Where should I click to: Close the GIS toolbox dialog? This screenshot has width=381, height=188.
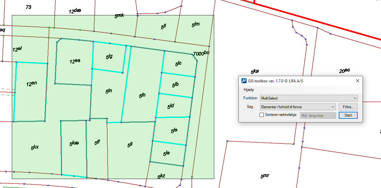pyautogui.click(x=357, y=81)
